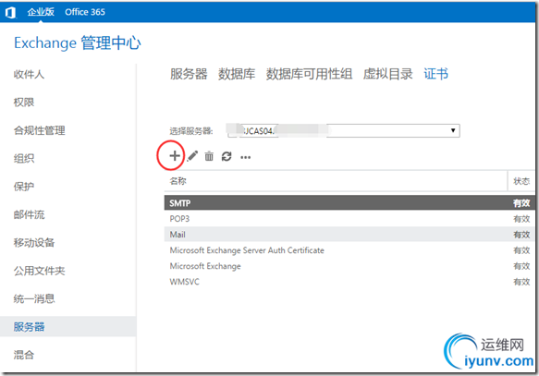Switch to 服务器 tab
Viewport: 539px width, 376px height.
point(189,74)
